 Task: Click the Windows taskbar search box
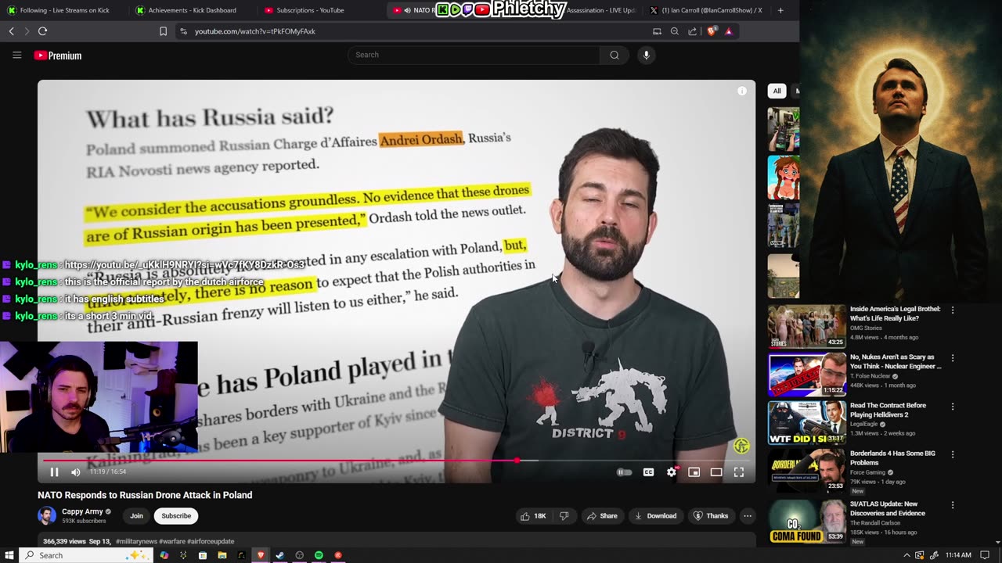tap(85, 555)
